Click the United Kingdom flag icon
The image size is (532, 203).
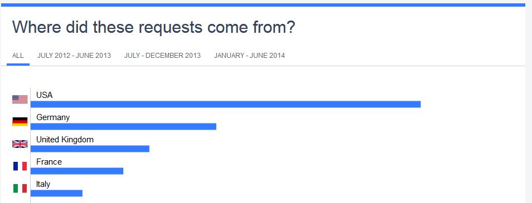click(20, 144)
